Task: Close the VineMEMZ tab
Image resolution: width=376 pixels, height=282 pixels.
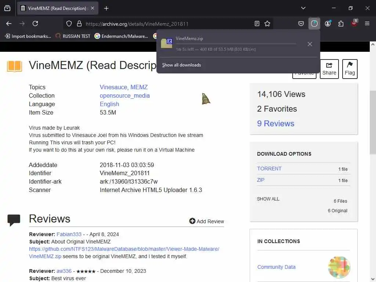Action: 93,8
